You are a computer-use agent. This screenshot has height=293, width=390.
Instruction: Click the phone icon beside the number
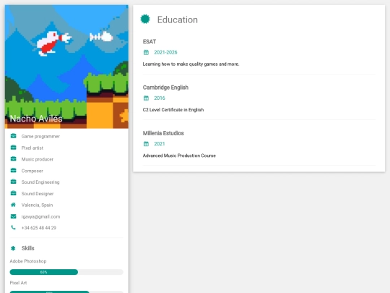pyautogui.click(x=14, y=227)
